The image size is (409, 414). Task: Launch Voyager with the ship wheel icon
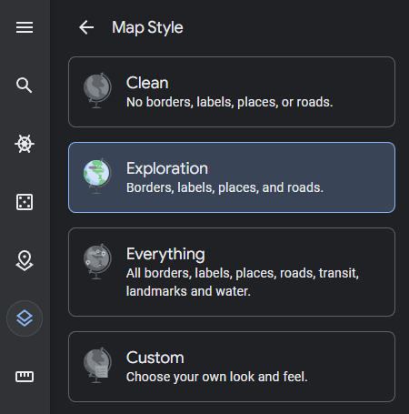(x=25, y=144)
